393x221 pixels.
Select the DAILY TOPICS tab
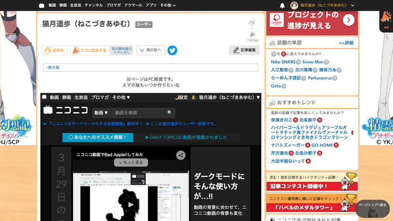[186, 138]
